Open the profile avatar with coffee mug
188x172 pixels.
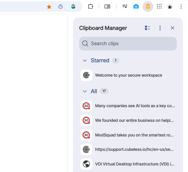tap(170, 7)
